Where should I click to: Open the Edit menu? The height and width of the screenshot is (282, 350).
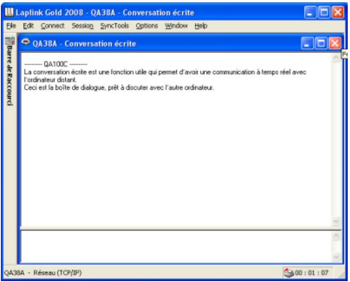[x=28, y=26]
